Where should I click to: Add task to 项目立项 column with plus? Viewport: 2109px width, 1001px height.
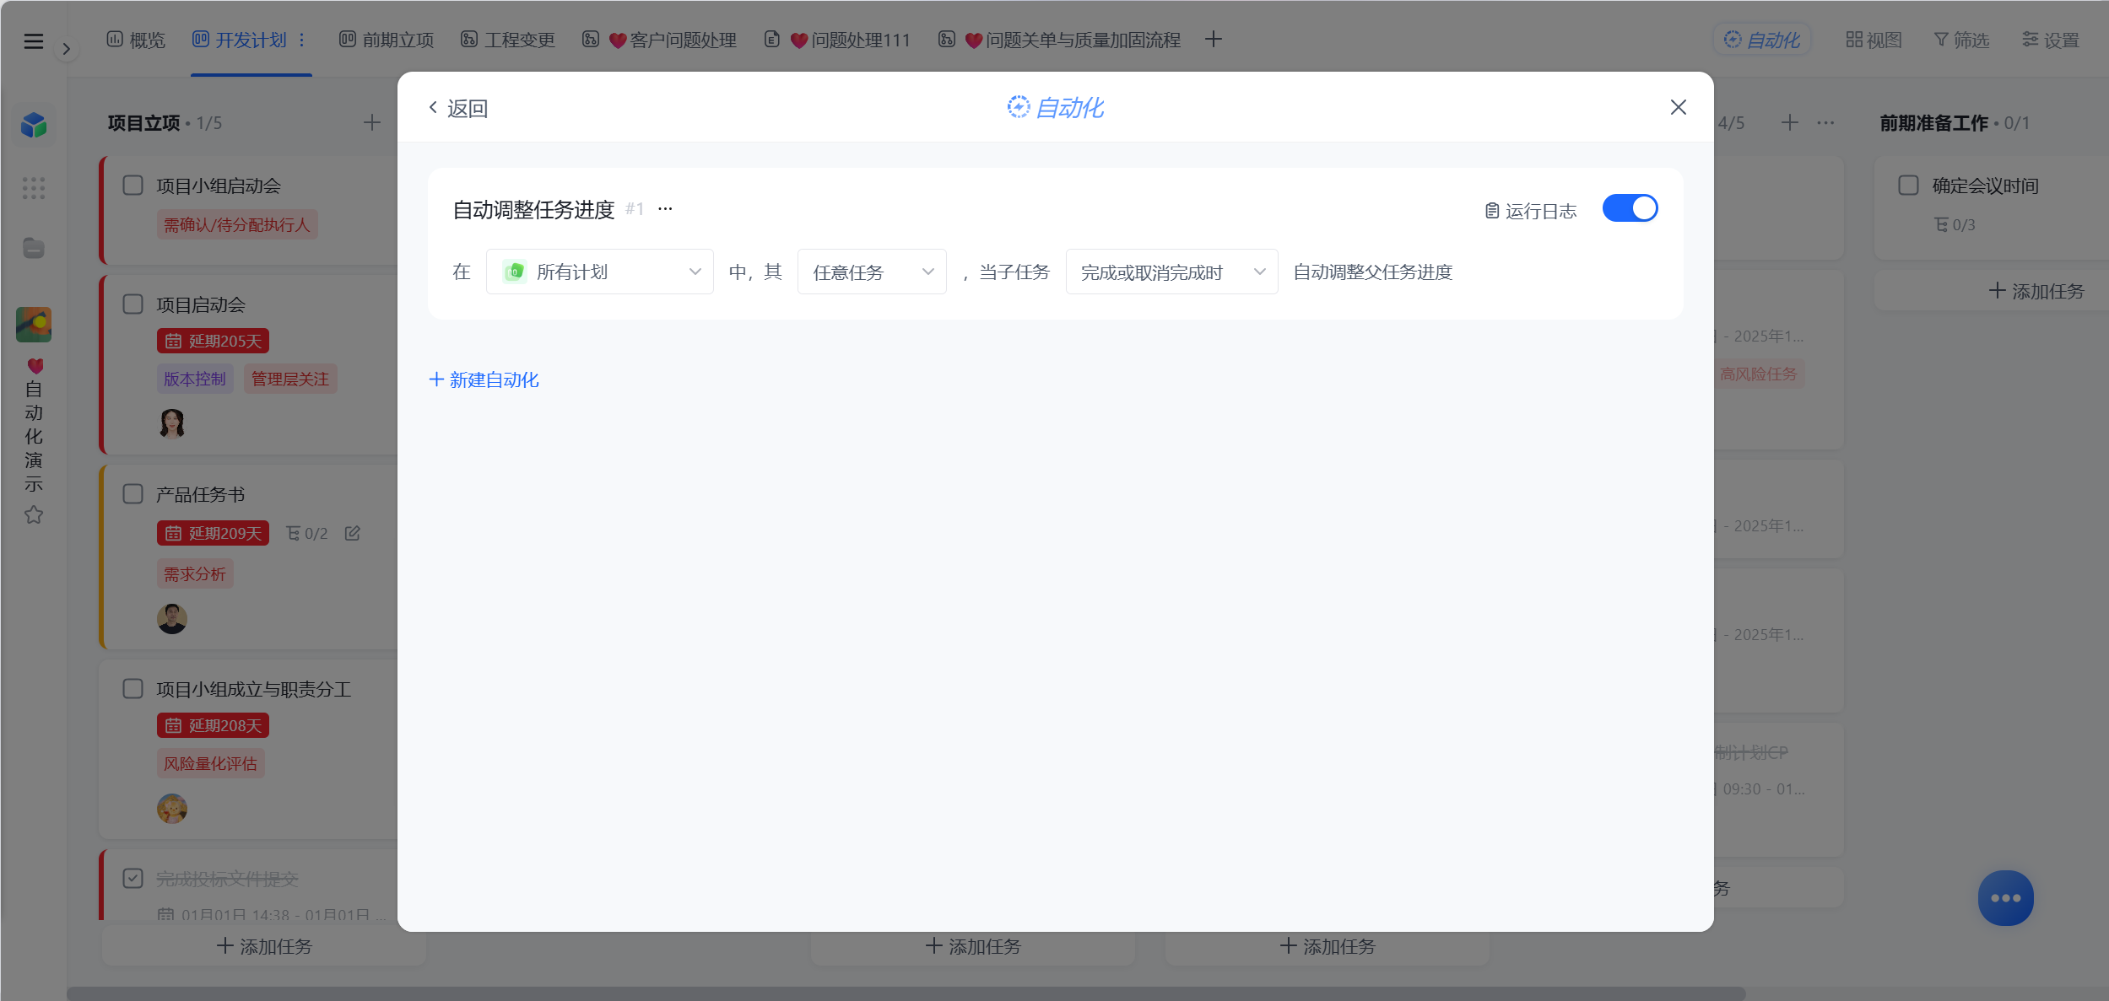point(372,122)
